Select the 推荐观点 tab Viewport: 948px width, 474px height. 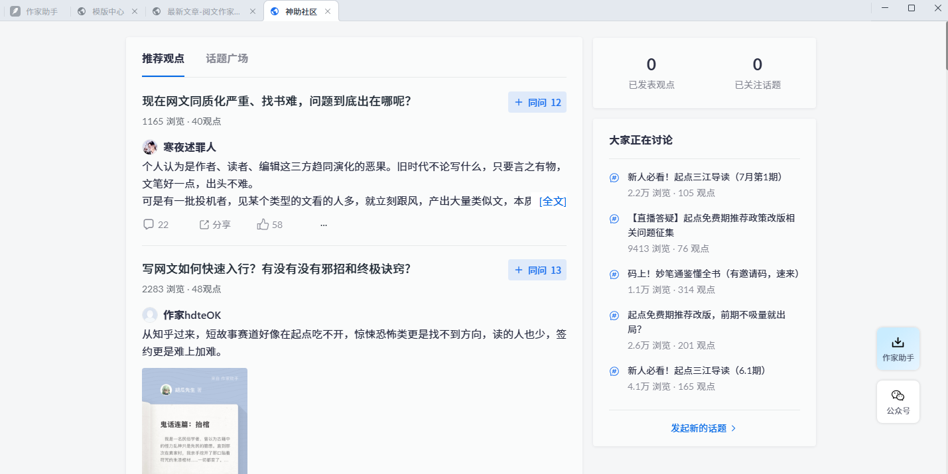pyautogui.click(x=163, y=58)
